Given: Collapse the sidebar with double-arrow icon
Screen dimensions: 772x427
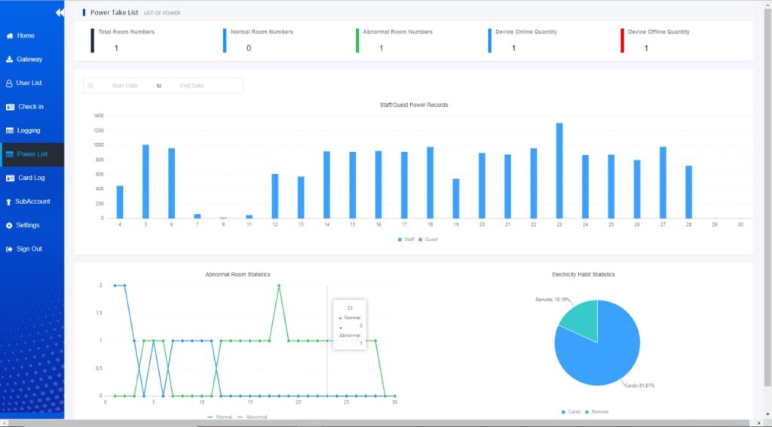Looking at the screenshot, I should 60,13.
